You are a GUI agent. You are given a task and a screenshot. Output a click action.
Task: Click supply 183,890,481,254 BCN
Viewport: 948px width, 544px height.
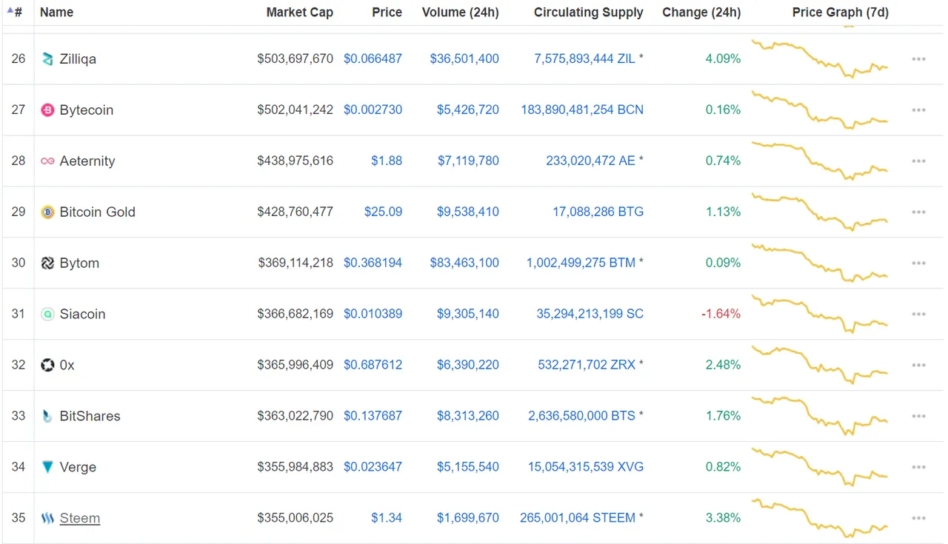tap(582, 110)
